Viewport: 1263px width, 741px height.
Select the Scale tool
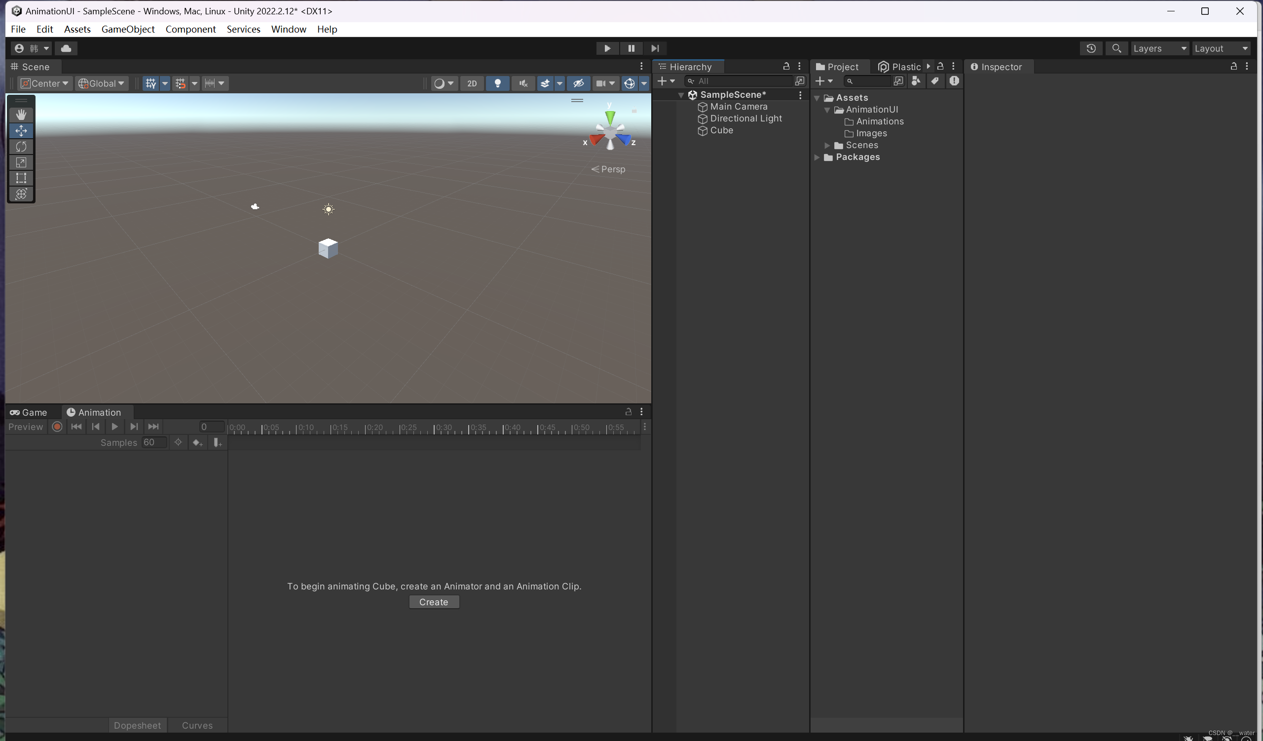pos(21,162)
